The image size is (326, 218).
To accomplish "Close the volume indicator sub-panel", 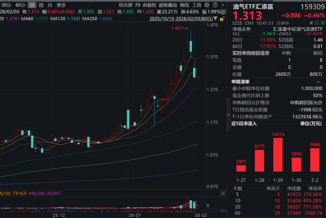I will coord(223,194).
